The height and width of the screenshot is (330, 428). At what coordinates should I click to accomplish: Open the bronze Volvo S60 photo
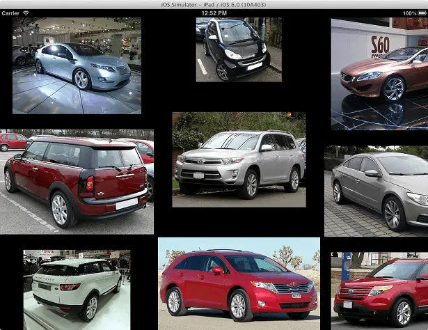click(379, 74)
